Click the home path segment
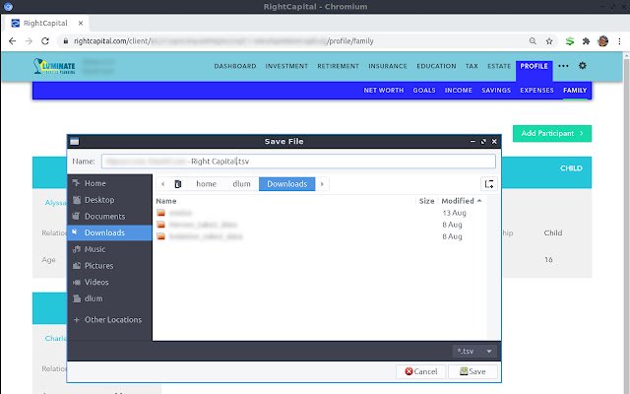Viewport: 630px width, 394px height. [x=206, y=184]
